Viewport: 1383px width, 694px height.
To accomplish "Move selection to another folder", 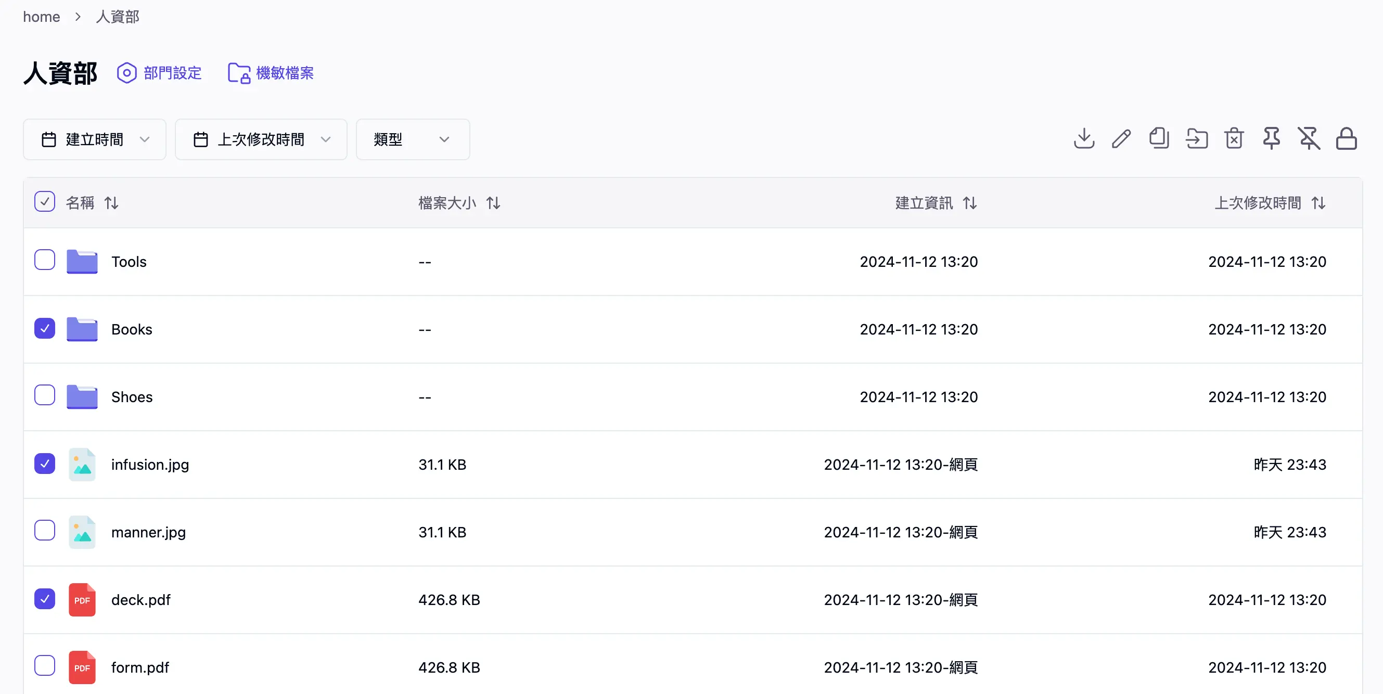I will [x=1196, y=138].
